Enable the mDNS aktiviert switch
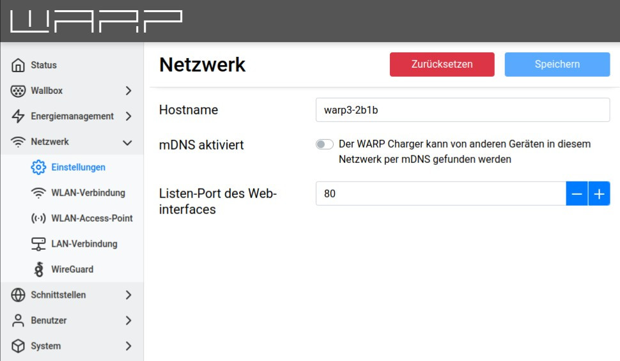The height and width of the screenshot is (361, 620). pyautogui.click(x=325, y=144)
